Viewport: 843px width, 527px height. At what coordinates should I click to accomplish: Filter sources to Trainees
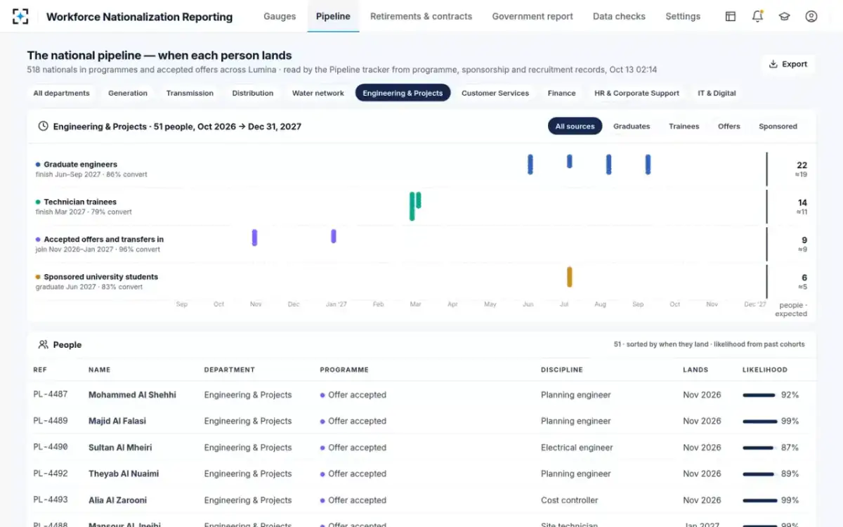click(684, 126)
